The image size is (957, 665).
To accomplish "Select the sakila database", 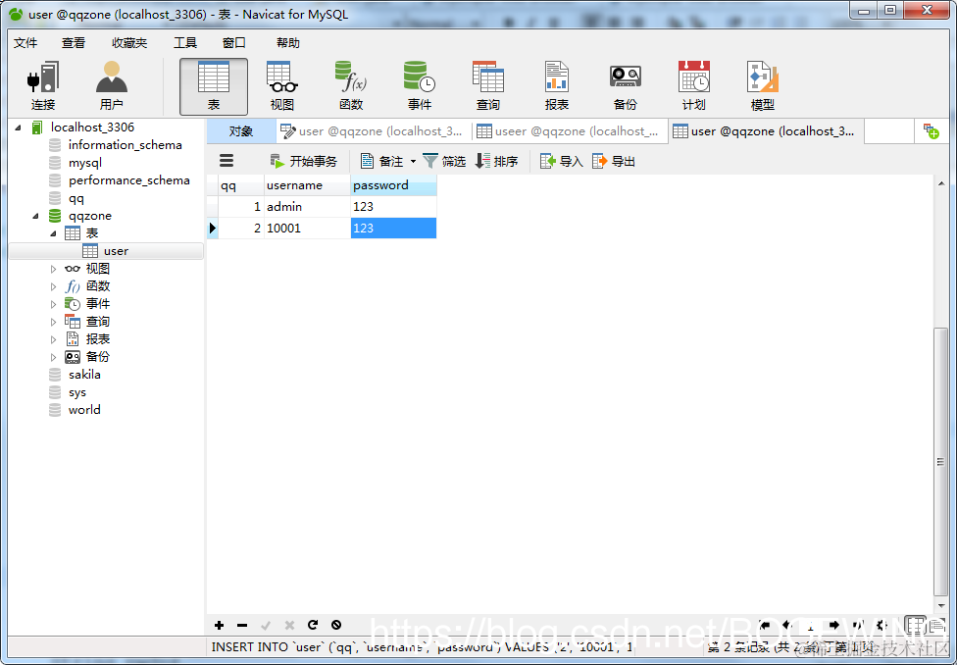I will point(84,375).
